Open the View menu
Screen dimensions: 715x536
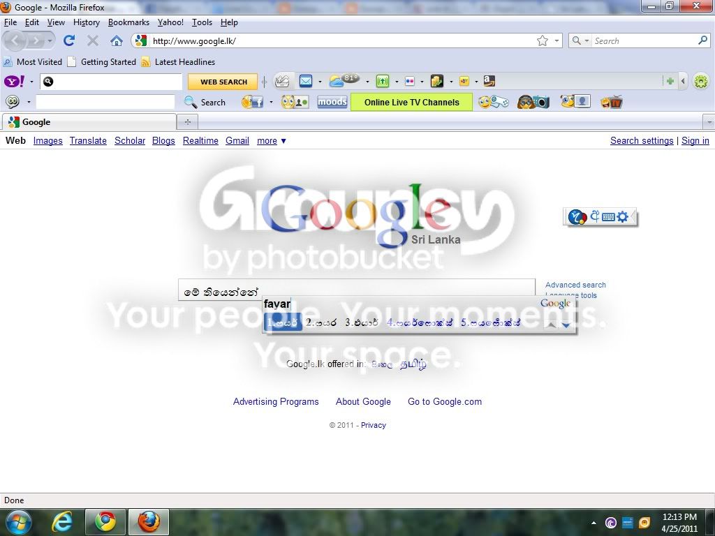pos(56,22)
